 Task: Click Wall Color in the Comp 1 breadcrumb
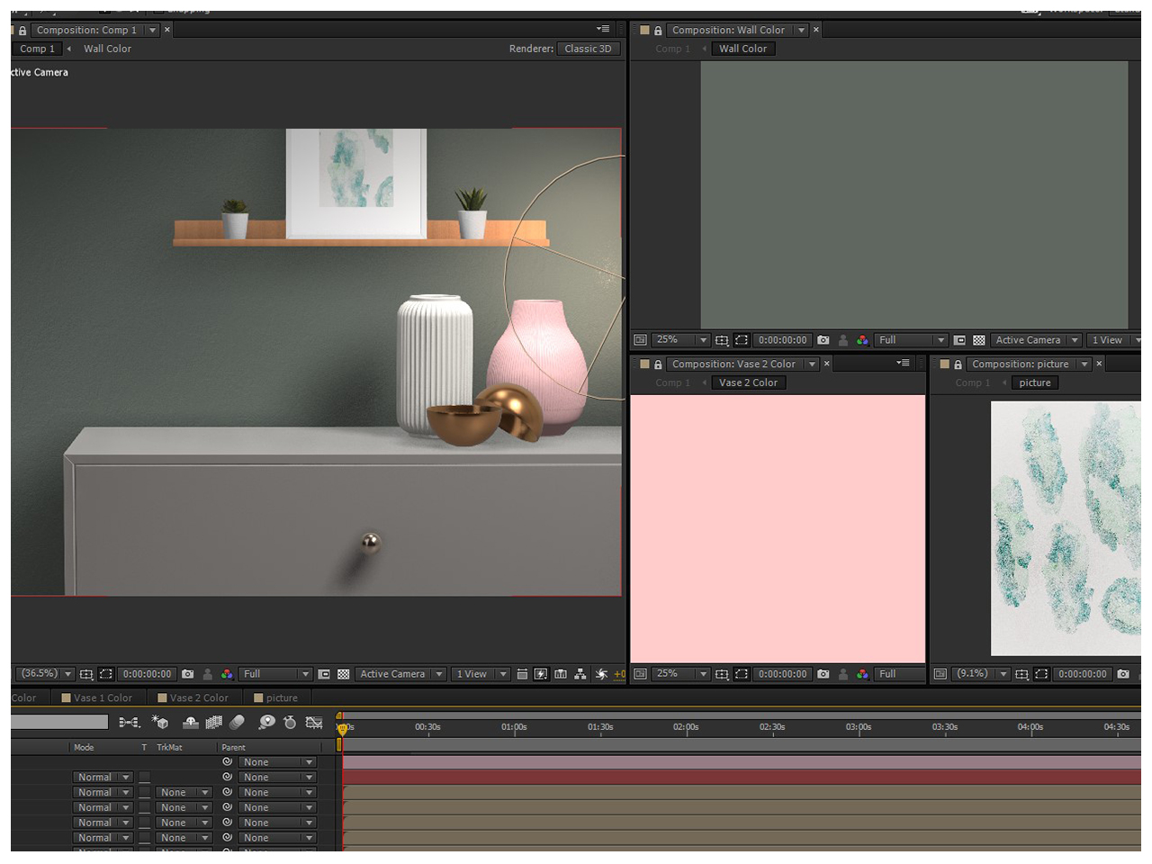[107, 49]
